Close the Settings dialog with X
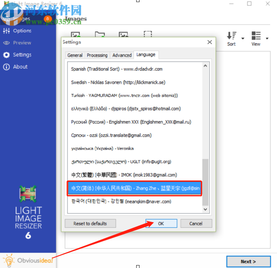277x268 pixels. pos(210,42)
